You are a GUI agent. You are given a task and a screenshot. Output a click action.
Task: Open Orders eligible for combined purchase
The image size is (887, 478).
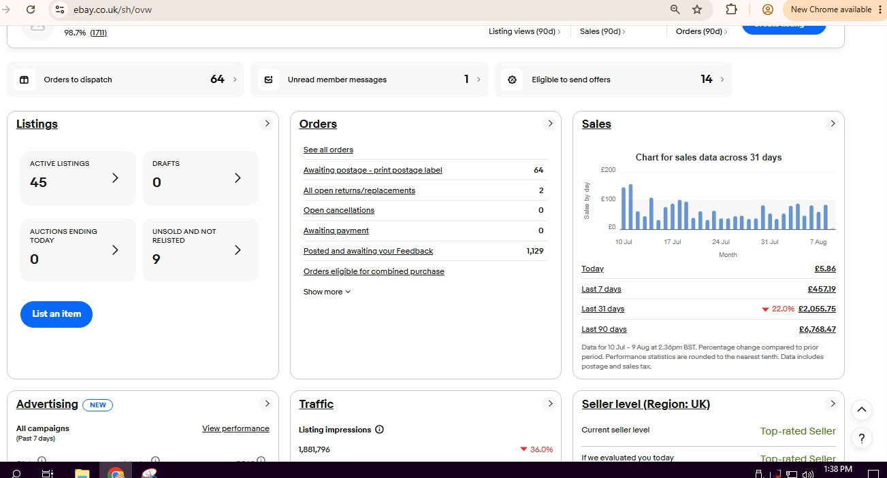point(374,271)
